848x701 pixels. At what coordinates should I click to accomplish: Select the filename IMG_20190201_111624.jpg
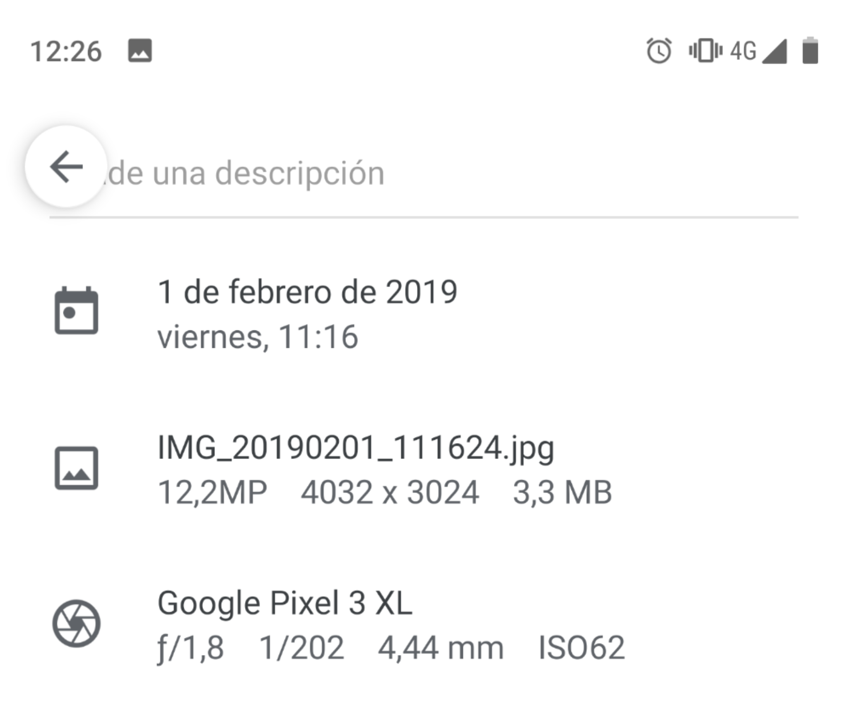[x=356, y=448]
